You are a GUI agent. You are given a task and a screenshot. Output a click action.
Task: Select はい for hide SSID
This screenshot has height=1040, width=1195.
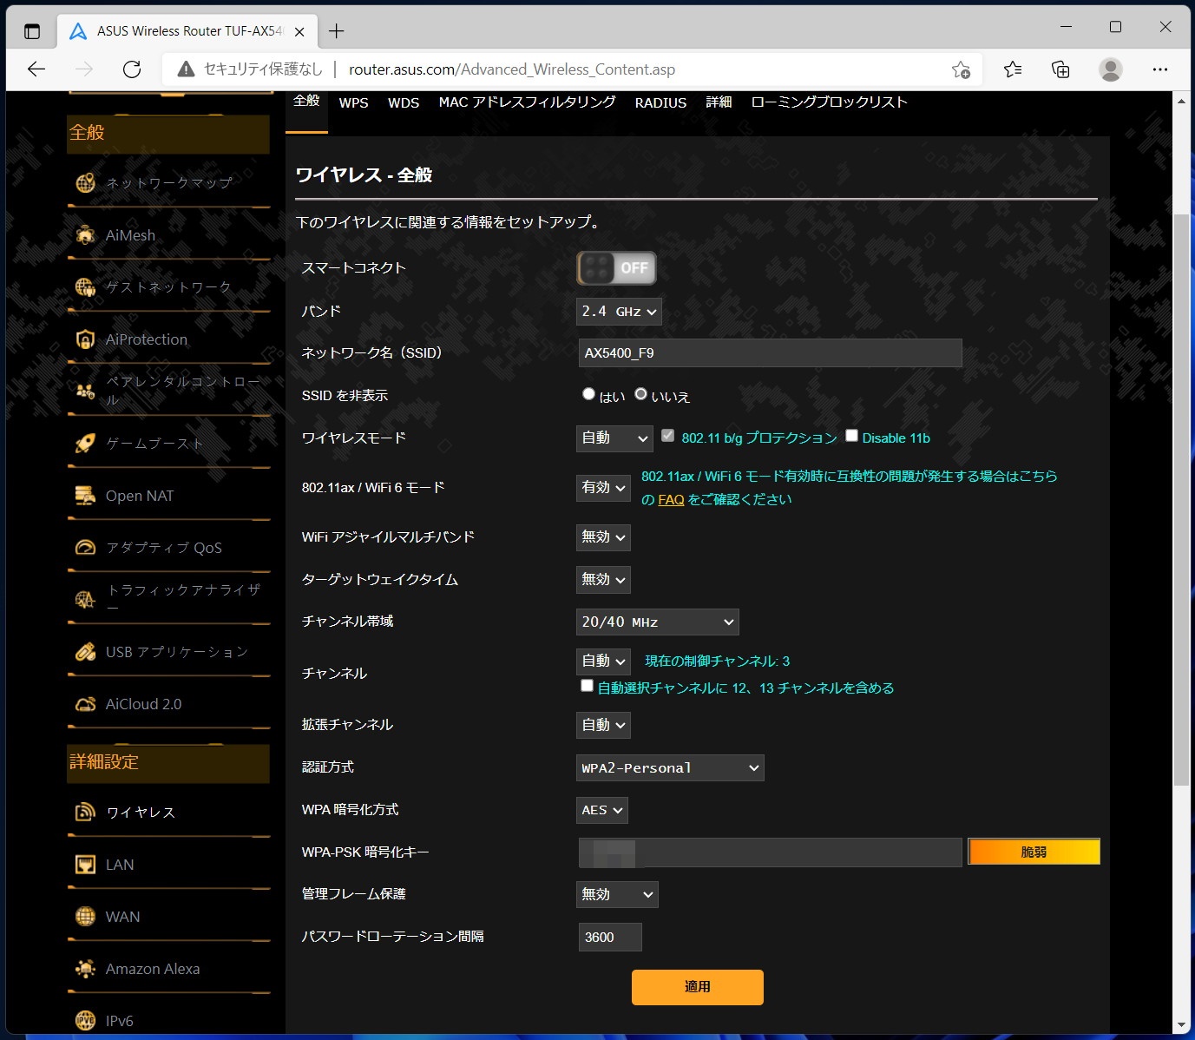[x=588, y=394]
